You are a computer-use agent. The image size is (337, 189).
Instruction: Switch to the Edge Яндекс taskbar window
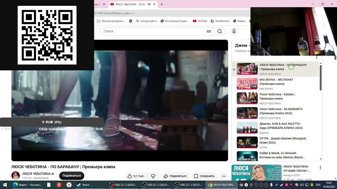(x=27, y=185)
